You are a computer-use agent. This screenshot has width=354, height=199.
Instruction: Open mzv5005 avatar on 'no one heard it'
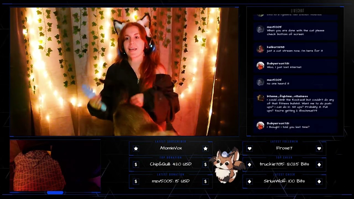pos(260,82)
